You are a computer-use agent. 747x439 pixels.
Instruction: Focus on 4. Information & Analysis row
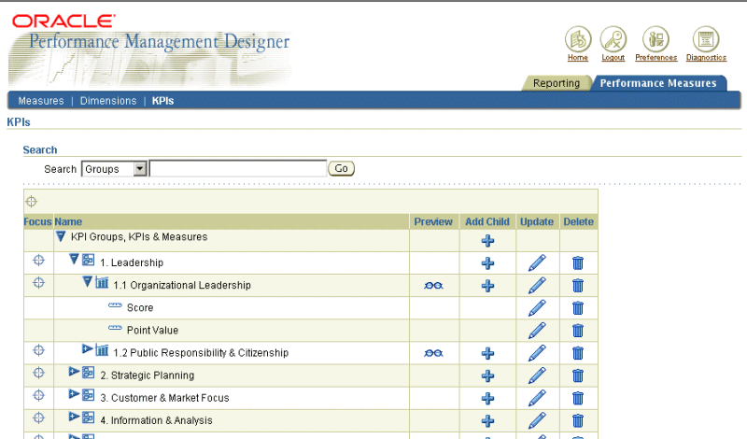38,418
